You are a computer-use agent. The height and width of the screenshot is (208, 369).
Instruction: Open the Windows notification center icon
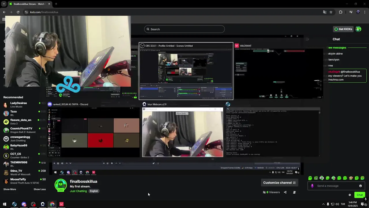[362, 204]
